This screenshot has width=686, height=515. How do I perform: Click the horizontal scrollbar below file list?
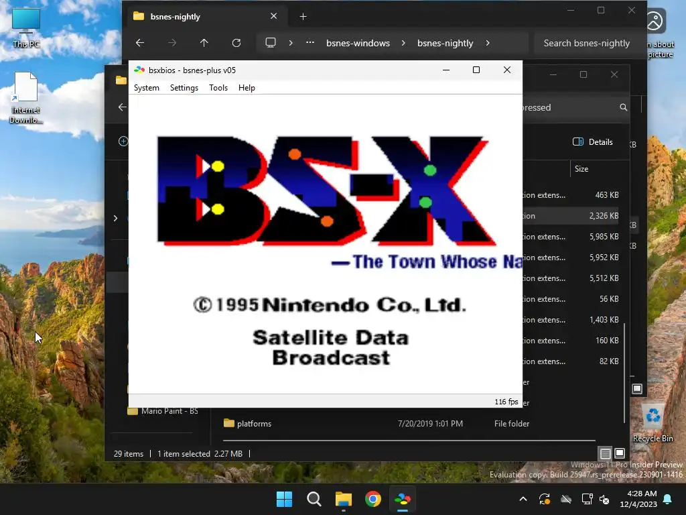tap(409, 440)
